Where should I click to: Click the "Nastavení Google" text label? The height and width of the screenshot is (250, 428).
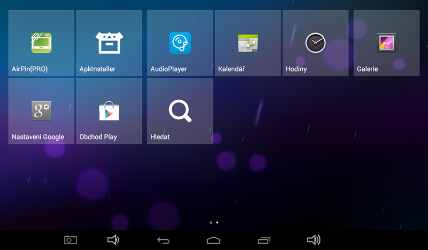click(38, 137)
